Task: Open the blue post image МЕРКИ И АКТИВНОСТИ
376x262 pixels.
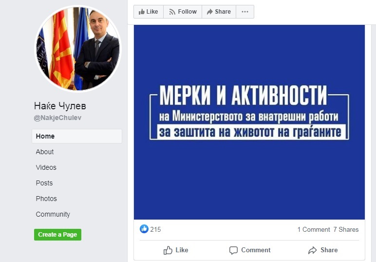Action: 249,122
